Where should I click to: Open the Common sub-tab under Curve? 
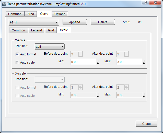click(18, 30)
